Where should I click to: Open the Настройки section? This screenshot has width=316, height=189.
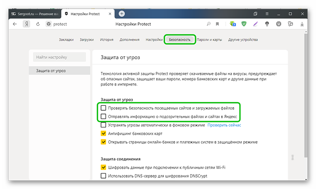tap(154, 40)
